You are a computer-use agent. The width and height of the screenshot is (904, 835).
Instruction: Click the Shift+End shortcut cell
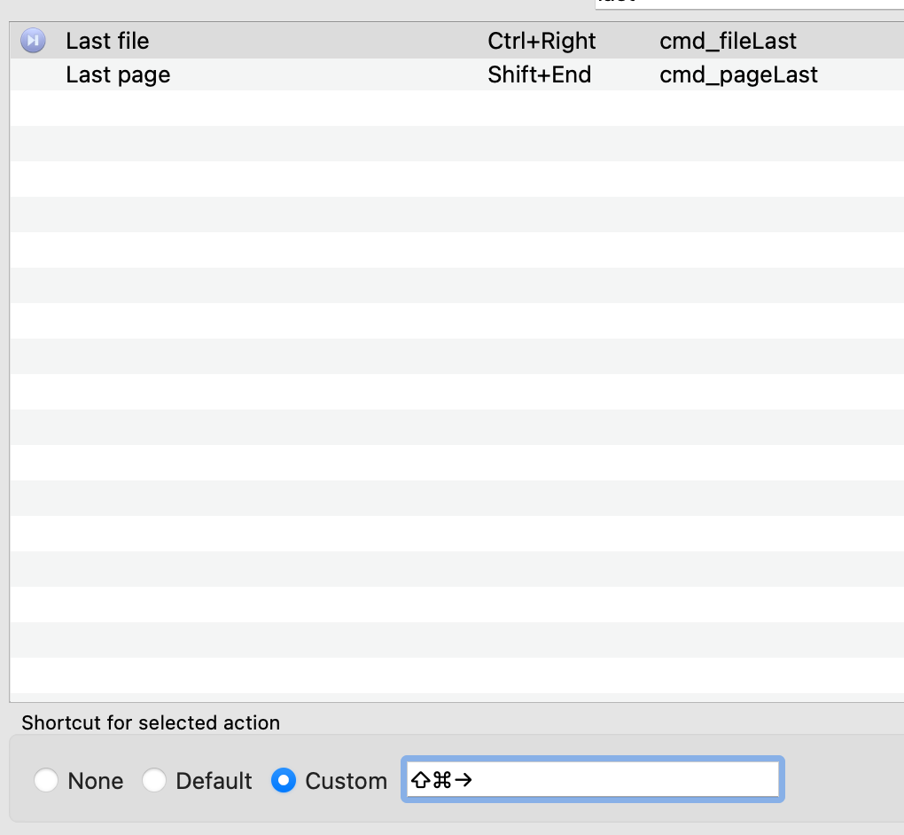pyautogui.click(x=539, y=75)
